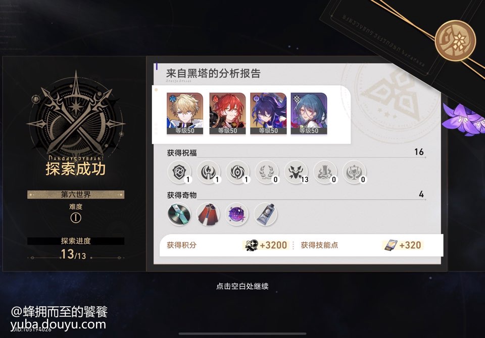Click the laurel wreath blessing icon showing 0

267,172
